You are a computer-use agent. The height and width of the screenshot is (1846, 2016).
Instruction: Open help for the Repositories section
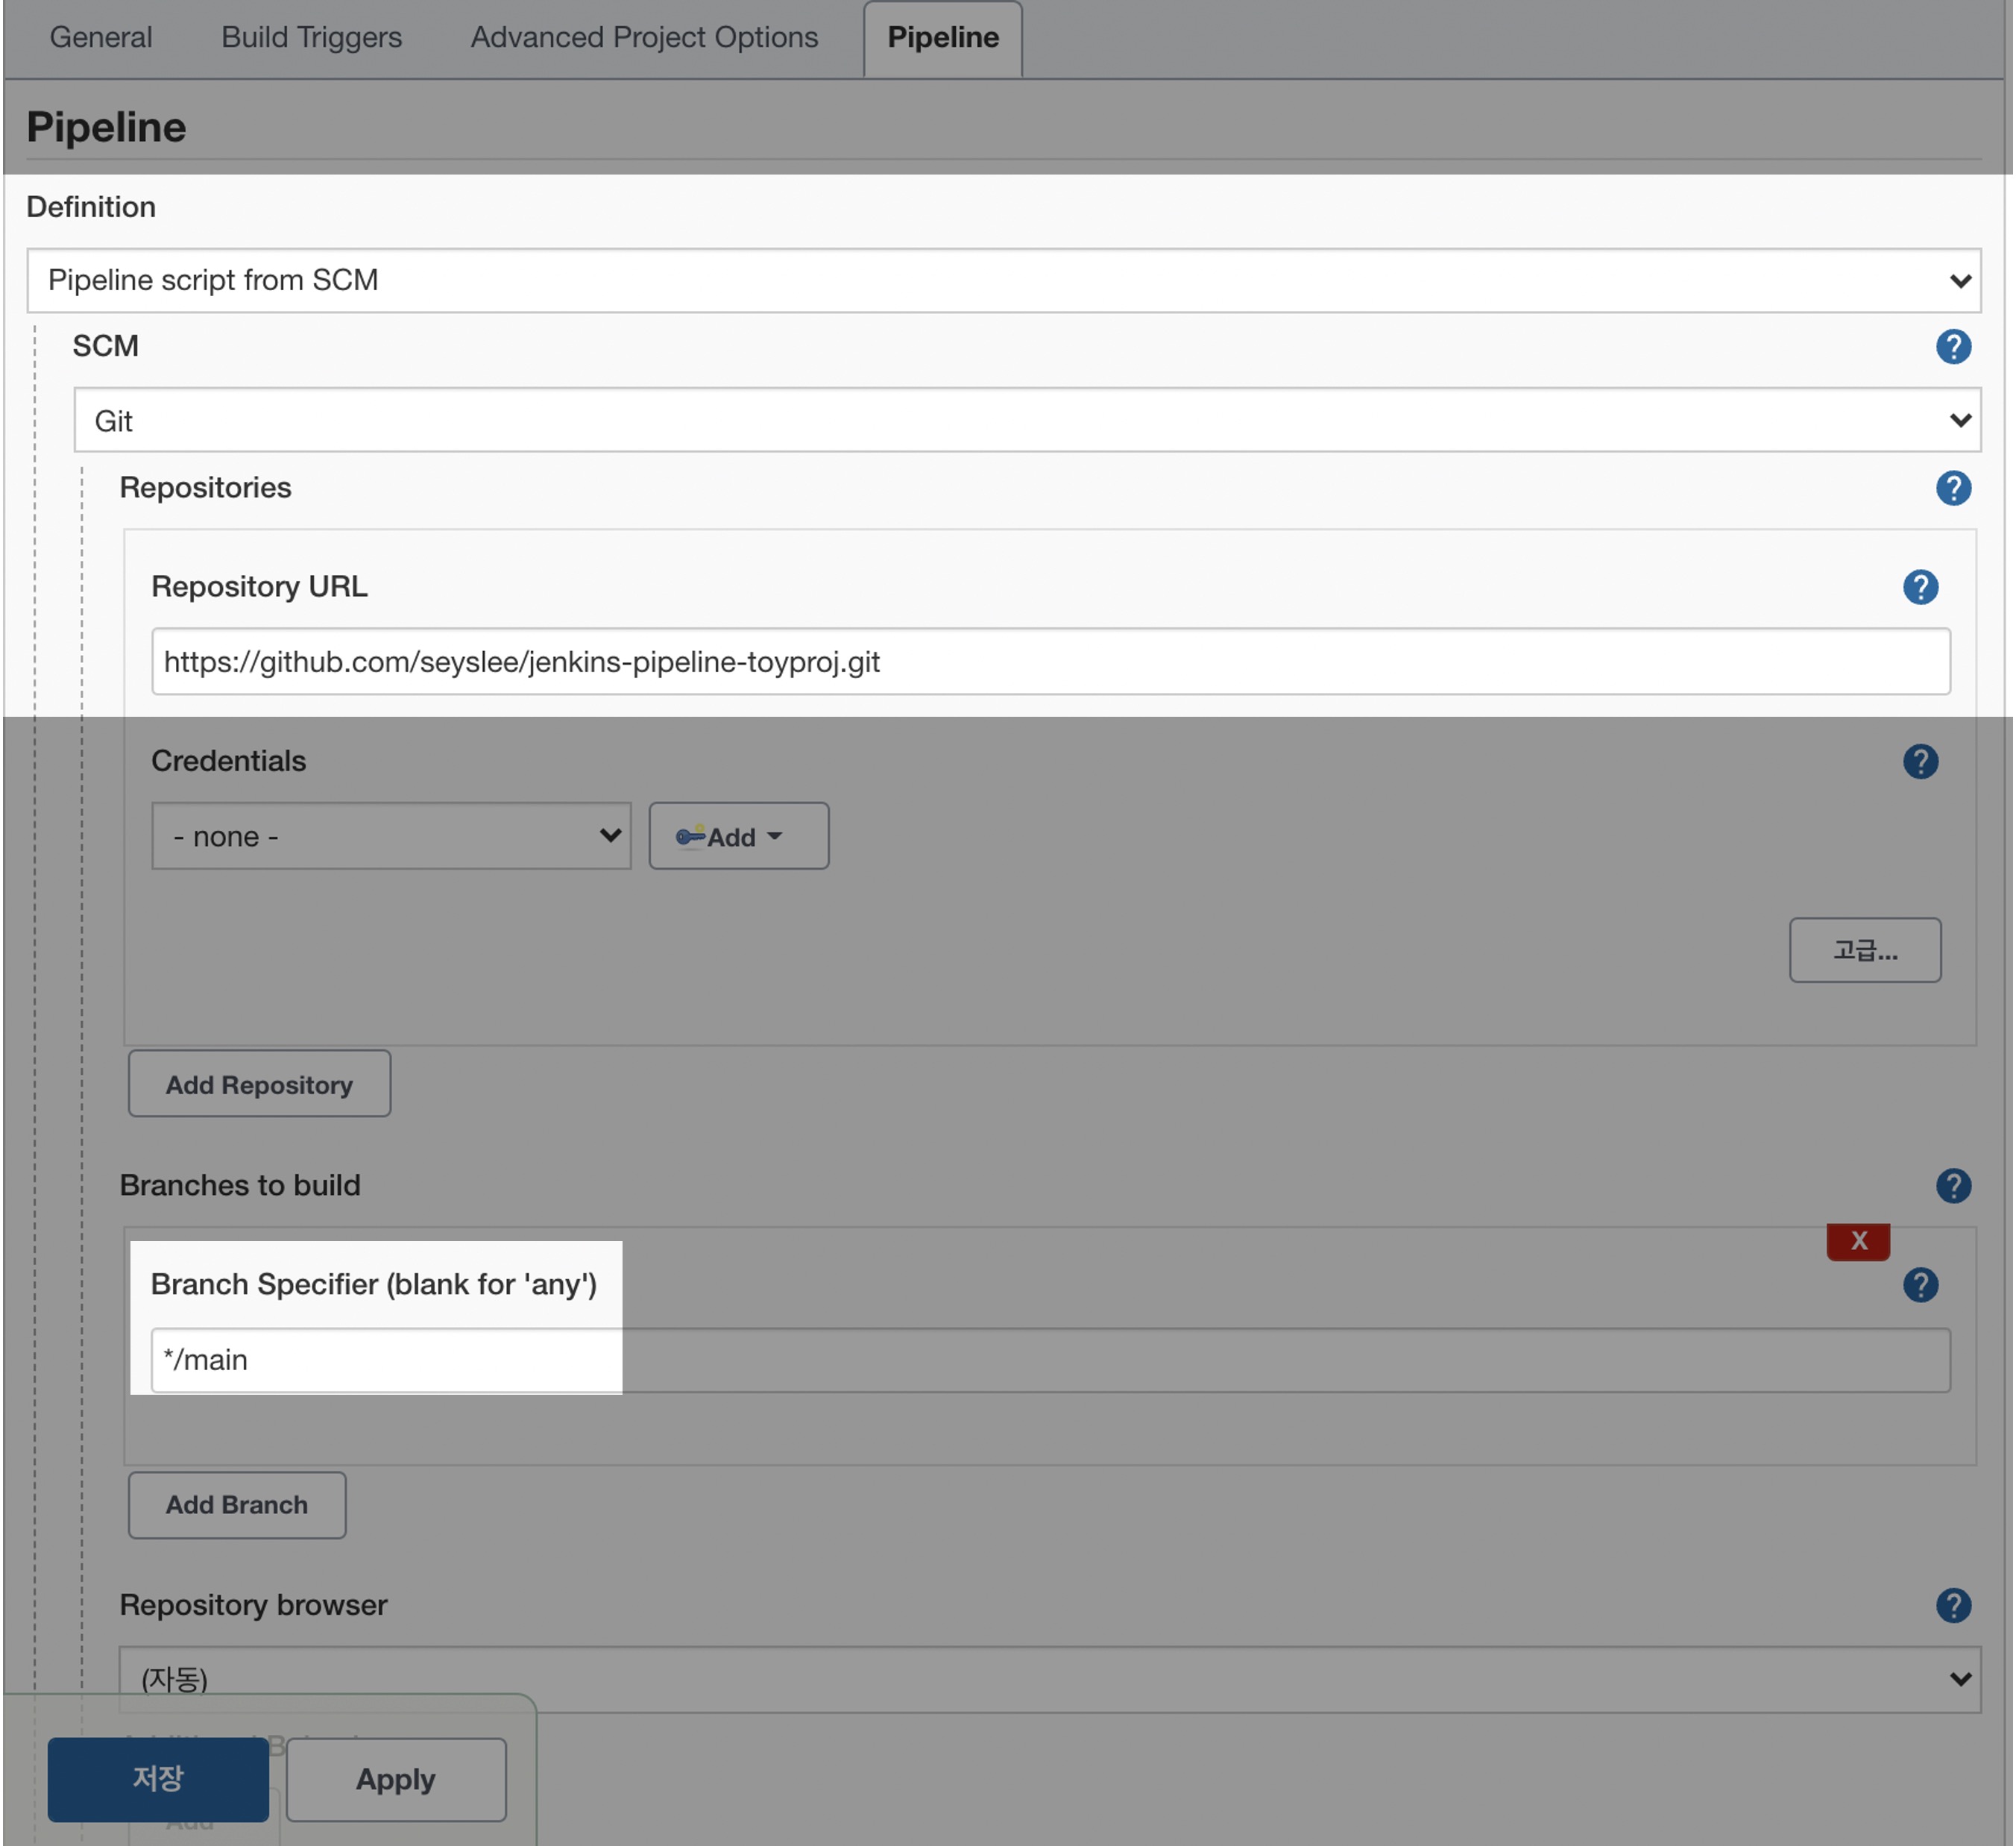pyautogui.click(x=1952, y=489)
